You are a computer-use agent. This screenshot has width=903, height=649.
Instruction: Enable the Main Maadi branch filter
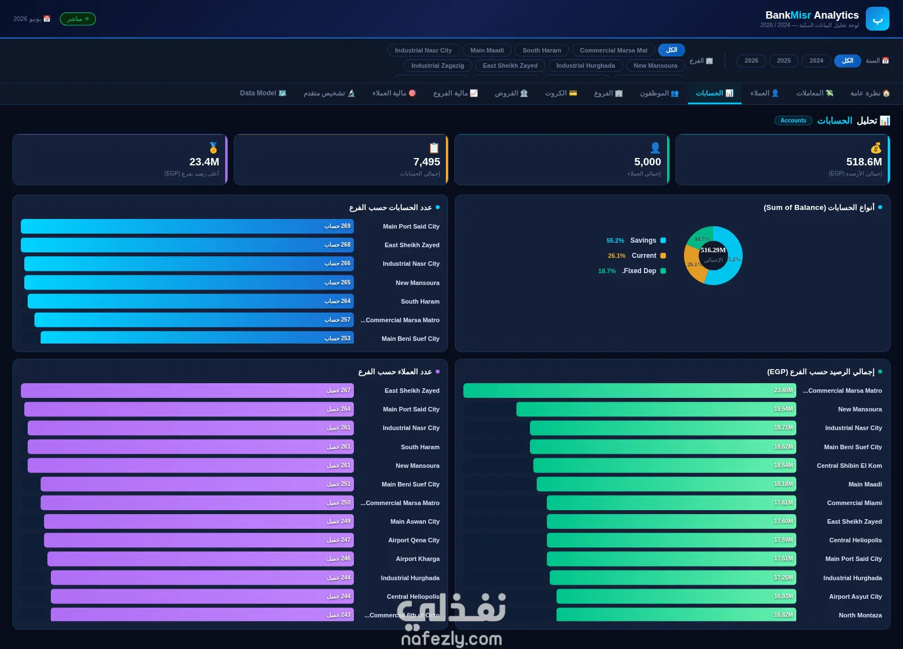[x=487, y=50]
